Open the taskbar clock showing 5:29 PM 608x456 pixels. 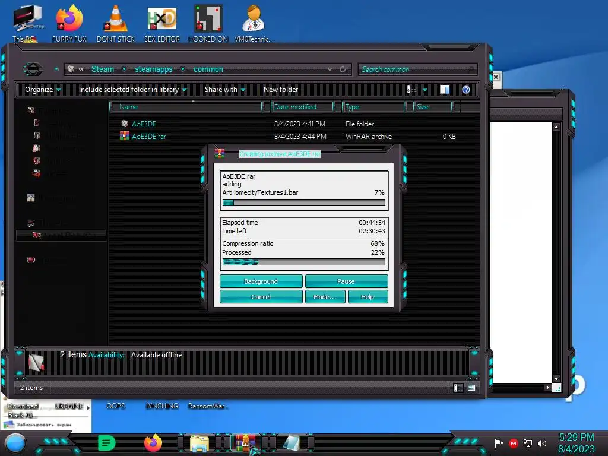pos(576,443)
